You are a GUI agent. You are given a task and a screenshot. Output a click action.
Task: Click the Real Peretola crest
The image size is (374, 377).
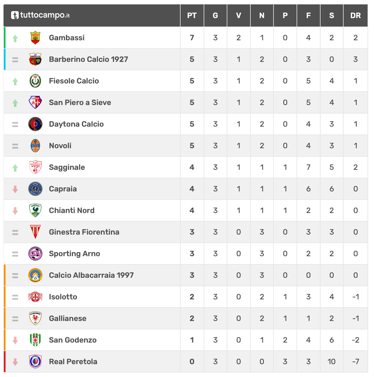[x=35, y=362]
